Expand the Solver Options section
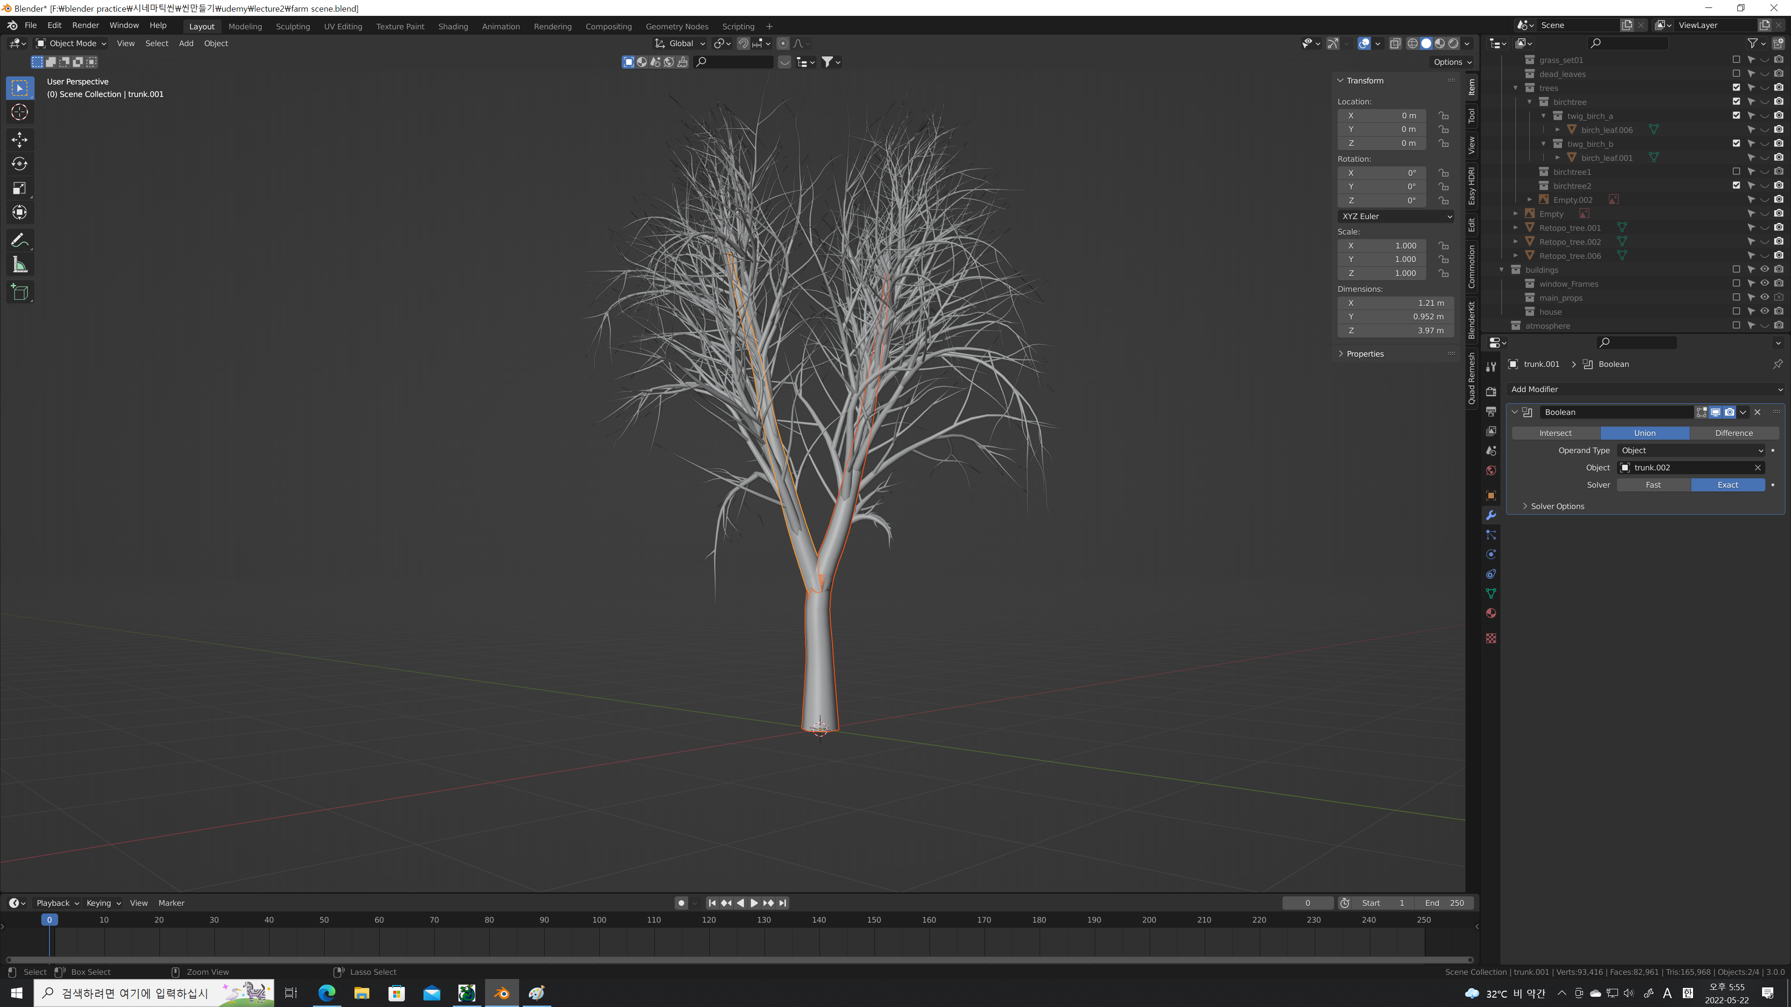 (1557, 506)
